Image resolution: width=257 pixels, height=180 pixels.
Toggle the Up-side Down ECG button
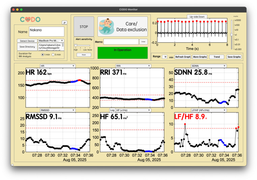coord(197,17)
